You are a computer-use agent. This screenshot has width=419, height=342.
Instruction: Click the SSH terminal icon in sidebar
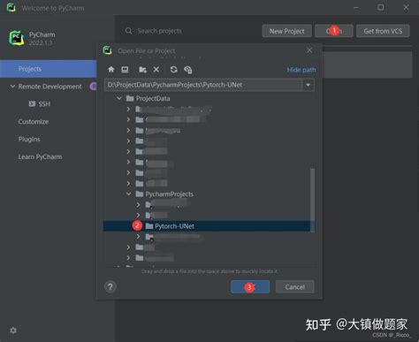pyautogui.click(x=32, y=104)
